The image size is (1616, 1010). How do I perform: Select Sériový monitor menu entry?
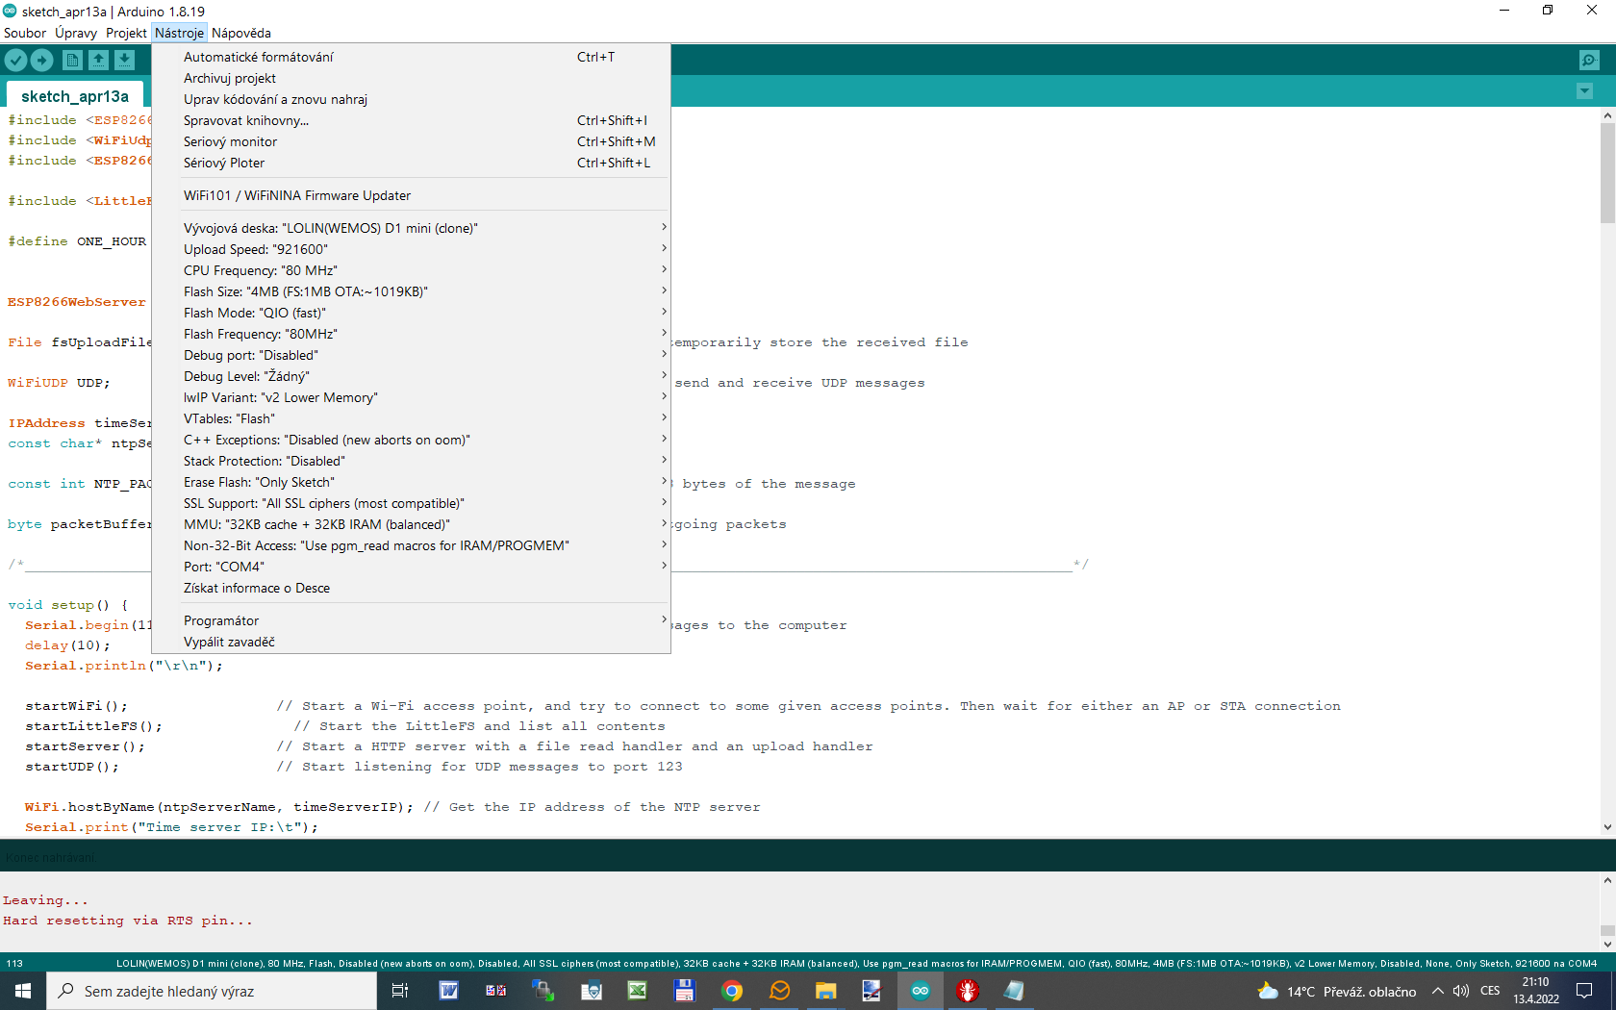coord(231,141)
